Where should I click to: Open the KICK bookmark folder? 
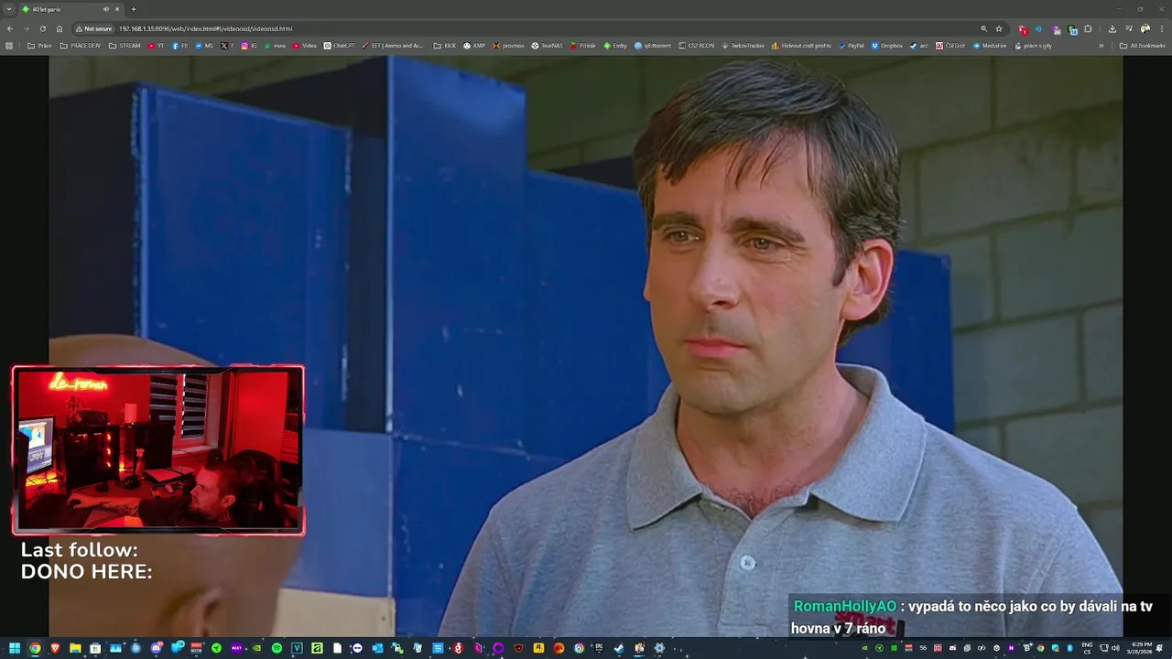click(x=444, y=45)
